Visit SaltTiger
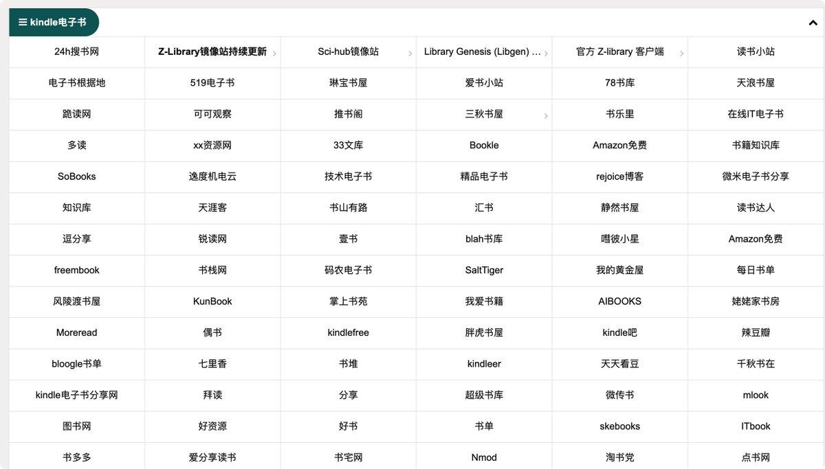The image size is (825, 469). tap(484, 270)
